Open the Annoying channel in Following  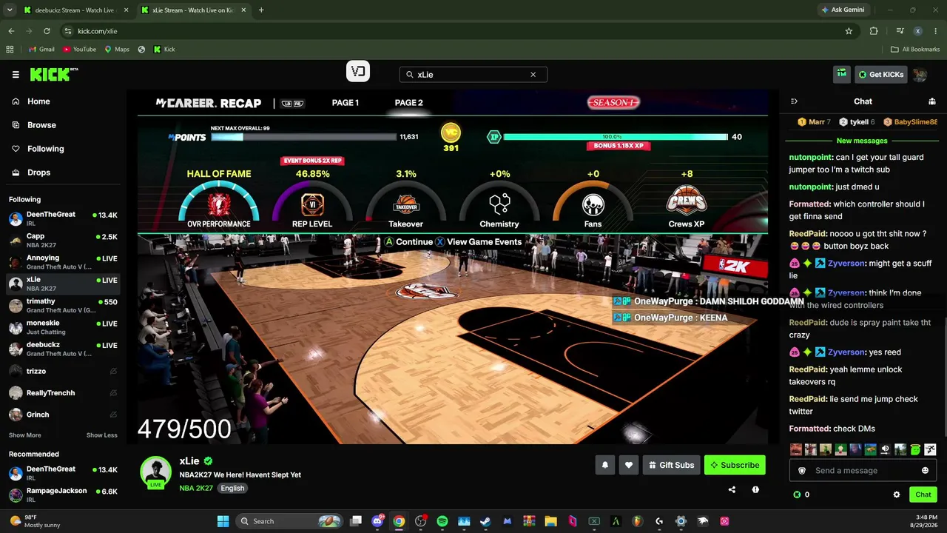[63, 262]
